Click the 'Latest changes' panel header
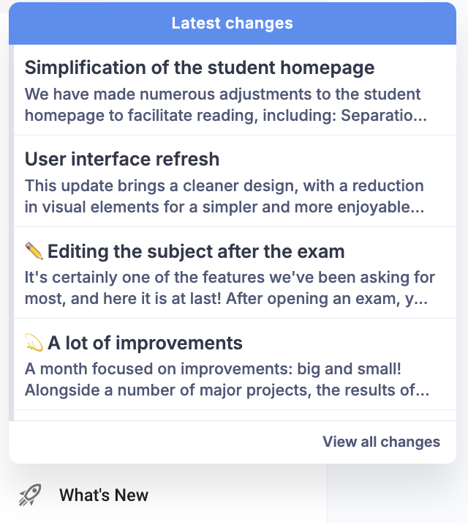468x523 pixels. coord(232,23)
